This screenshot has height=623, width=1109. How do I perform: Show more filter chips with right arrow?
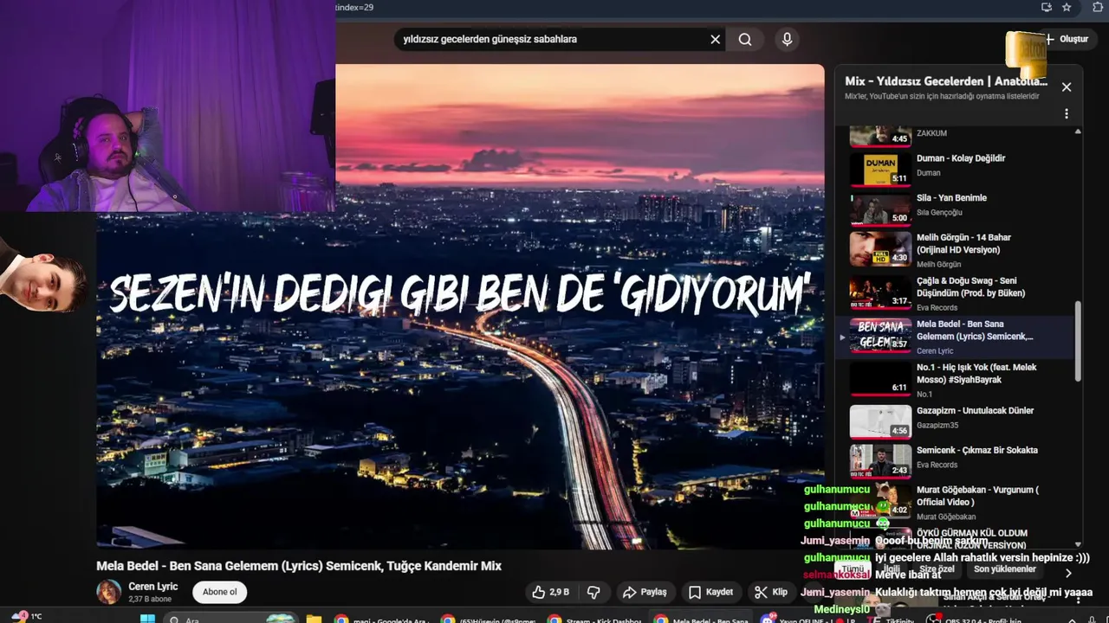(1068, 572)
